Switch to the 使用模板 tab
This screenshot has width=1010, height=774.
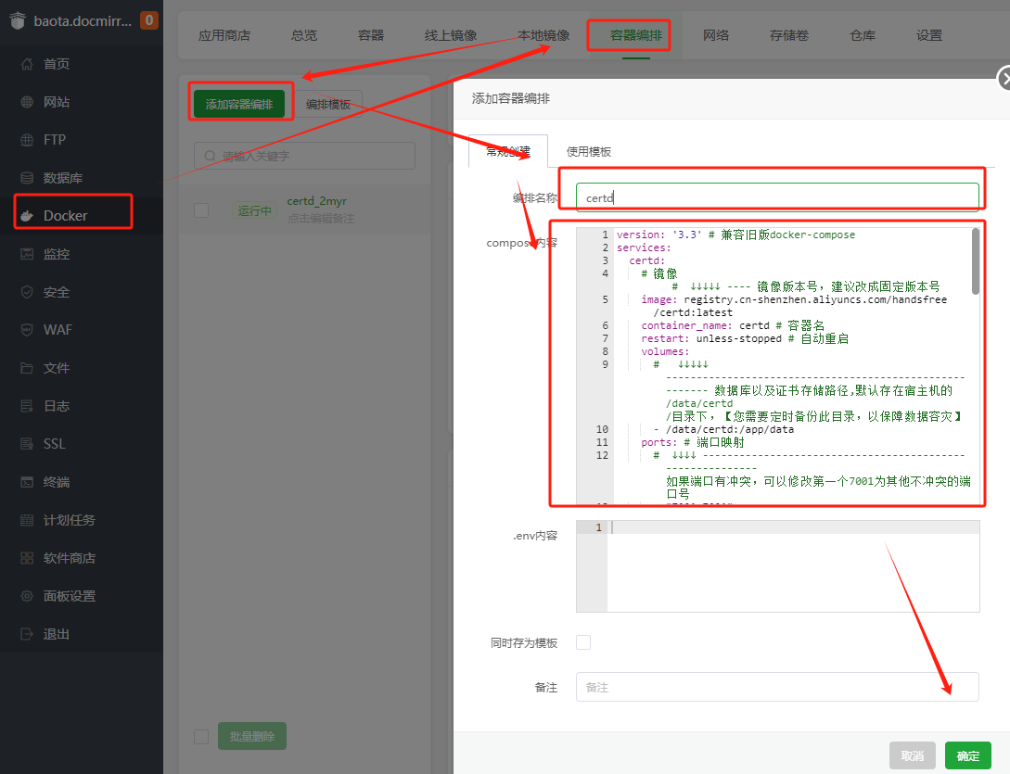click(588, 152)
